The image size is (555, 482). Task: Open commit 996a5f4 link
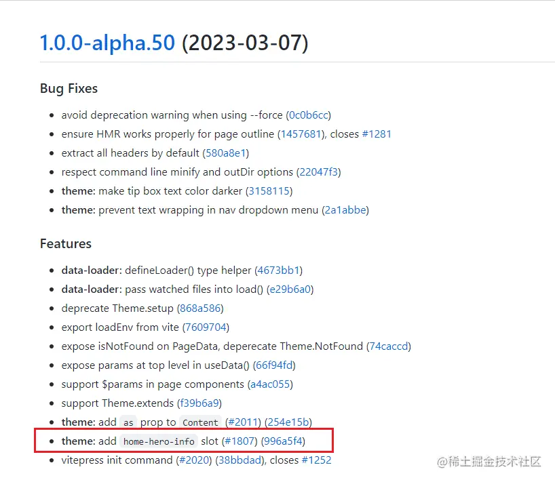pyautogui.click(x=283, y=441)
